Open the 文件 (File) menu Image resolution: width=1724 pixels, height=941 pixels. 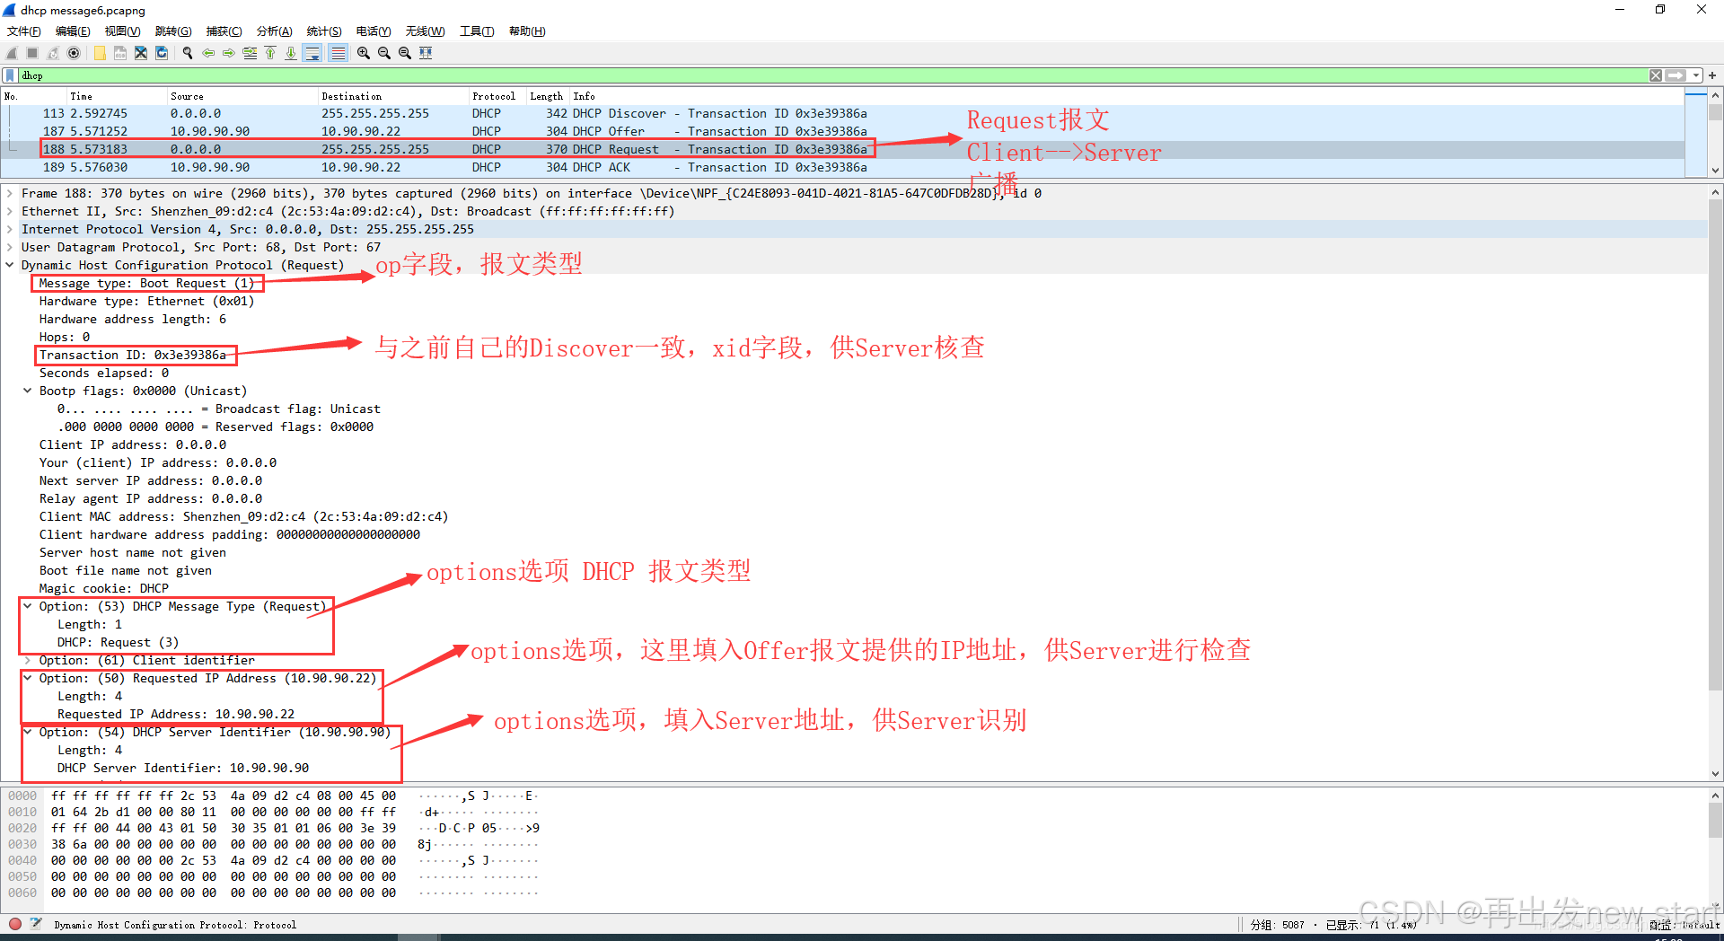click(24, 31)
